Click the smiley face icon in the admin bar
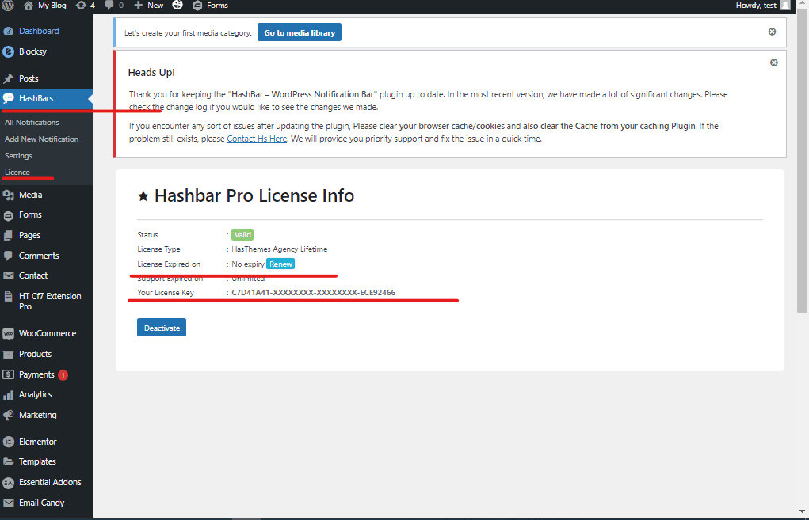 click(177, 6)
